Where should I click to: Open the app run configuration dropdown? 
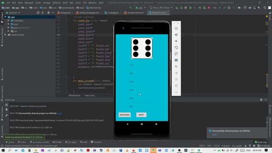(141, 8)
